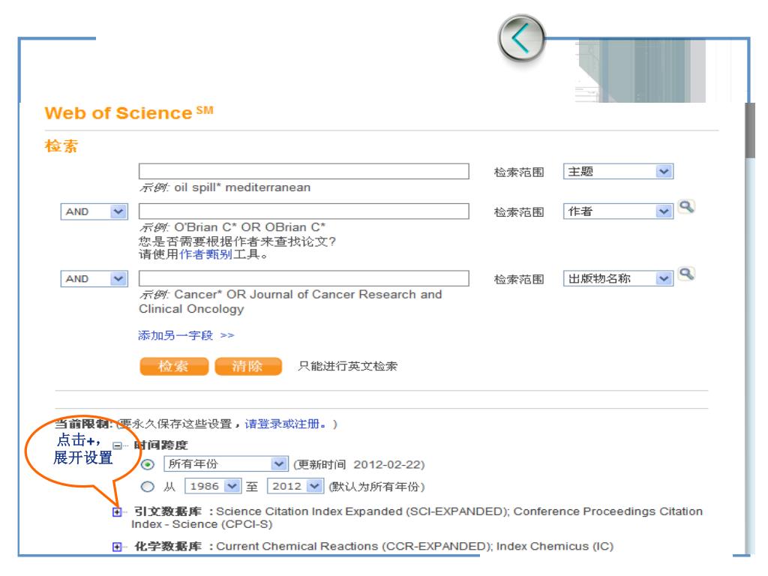
Task: Open the 作者 search field dropdown
Action: pyautogui.click(x=618, y=211)
